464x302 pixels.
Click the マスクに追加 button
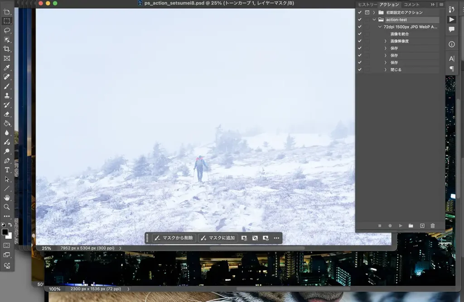coord(218,238)
